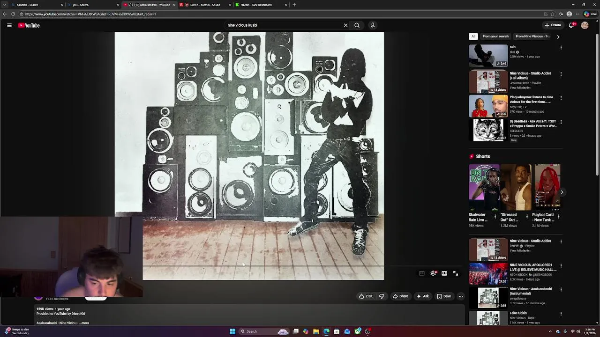
Task: Show hidden system tray icons chevron
Action: click(550, 331)
